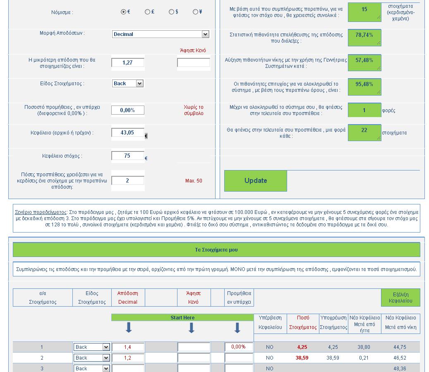Click the value 46,52 in row 2

(x=400, y=358)
